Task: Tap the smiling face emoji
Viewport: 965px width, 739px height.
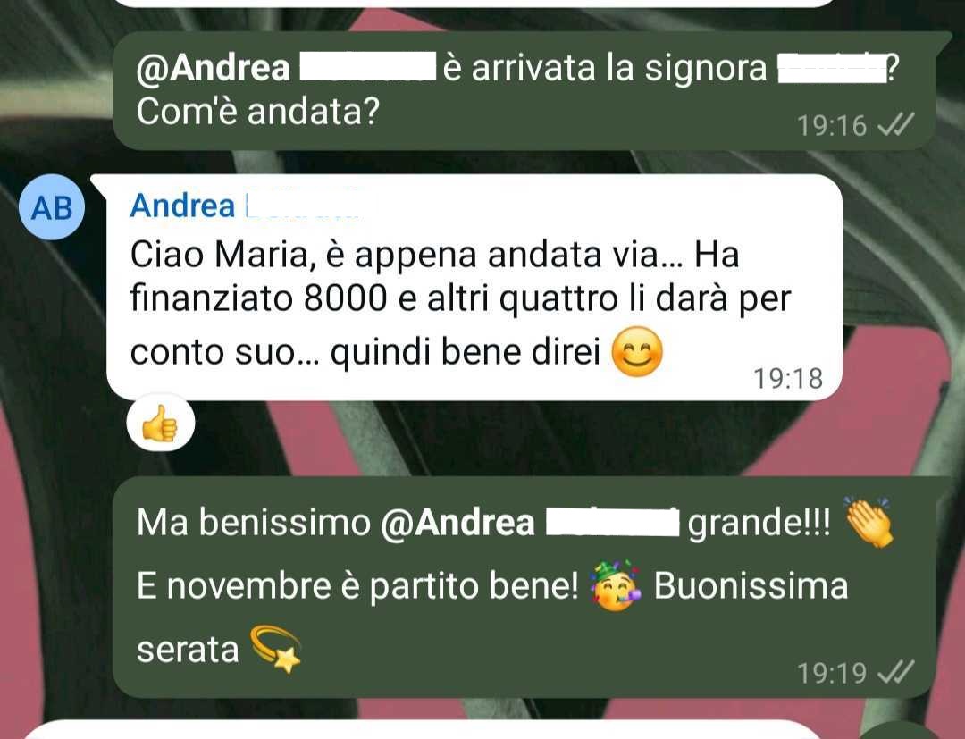Action: [x=637, y=352]
